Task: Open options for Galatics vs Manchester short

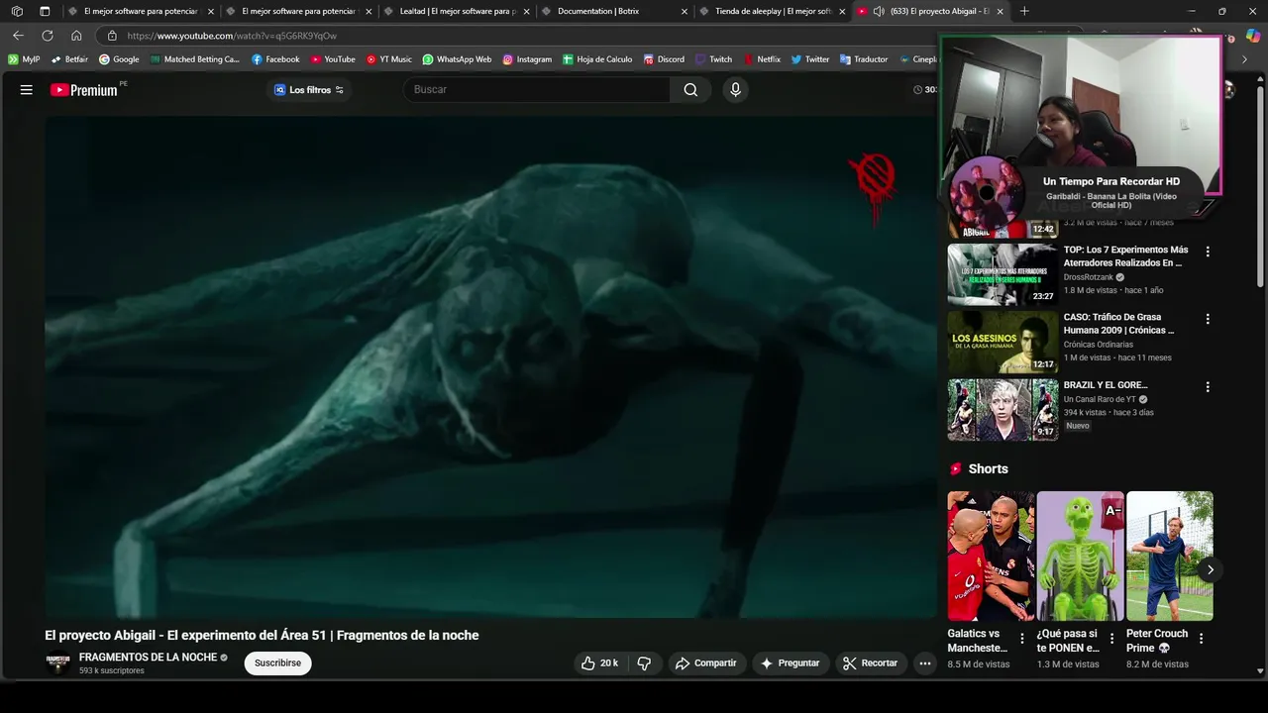Action: [x=1022, y=639]
